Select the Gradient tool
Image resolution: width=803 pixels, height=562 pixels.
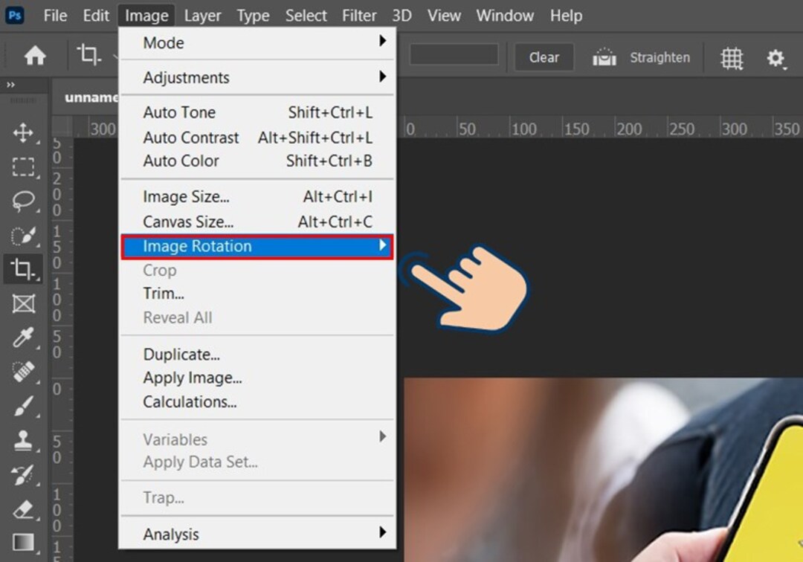(23, 542)
